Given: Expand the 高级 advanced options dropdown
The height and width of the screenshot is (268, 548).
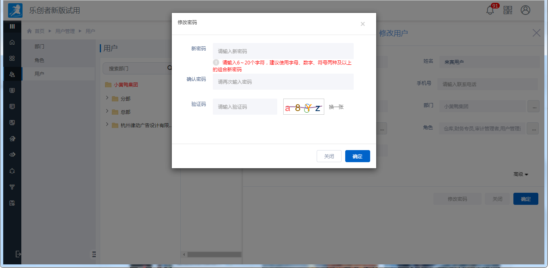Looking at the screenshot, I should 521,174.
